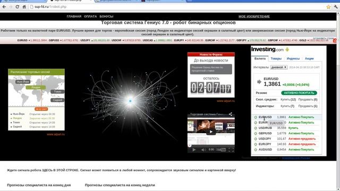Select the USD/RUB row
This screenshot has width=340, height=191.
point(286,128)
